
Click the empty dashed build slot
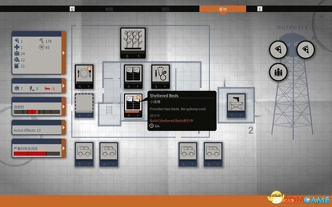(84, 105)
